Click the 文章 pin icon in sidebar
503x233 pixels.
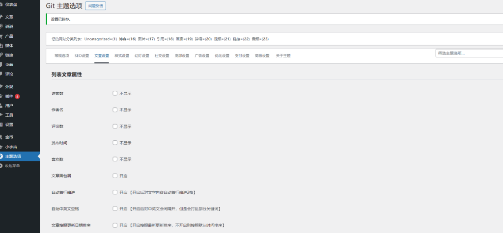click(x=1, y=17)
